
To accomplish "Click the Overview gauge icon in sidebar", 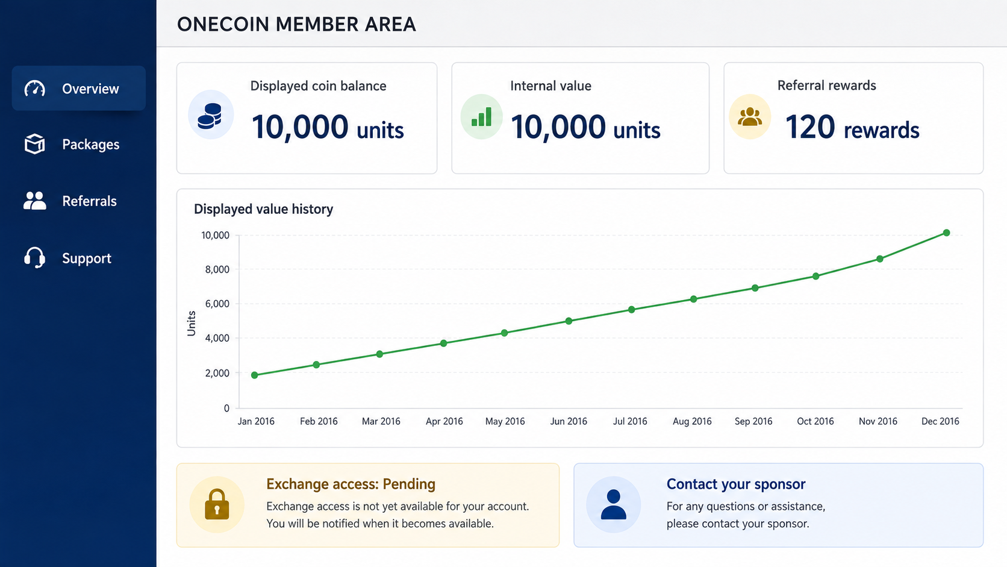I will tap(35, 89).
